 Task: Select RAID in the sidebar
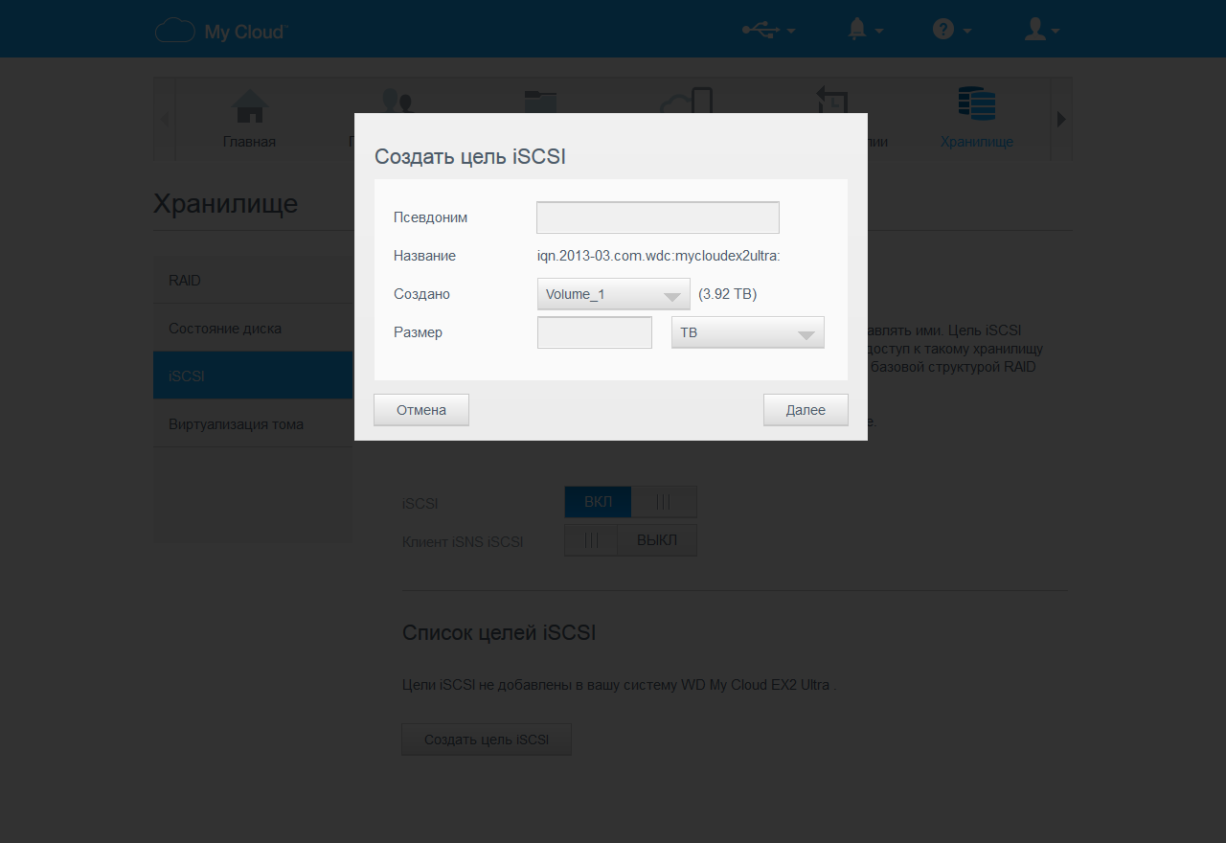[253, 280]
